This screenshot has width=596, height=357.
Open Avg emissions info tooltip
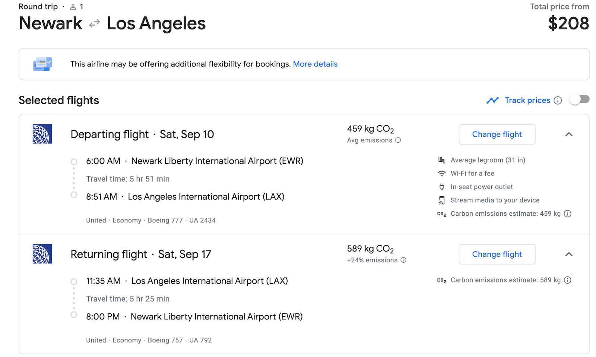click(398, 140)
